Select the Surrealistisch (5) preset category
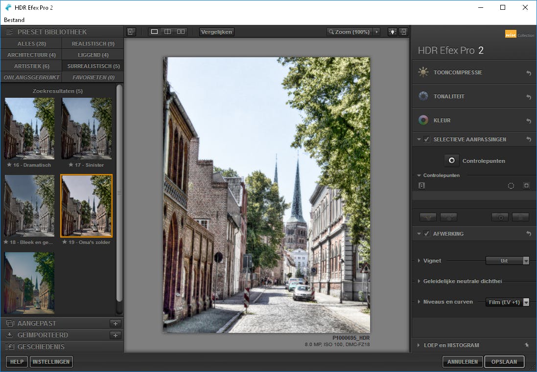 pos(93,66)
